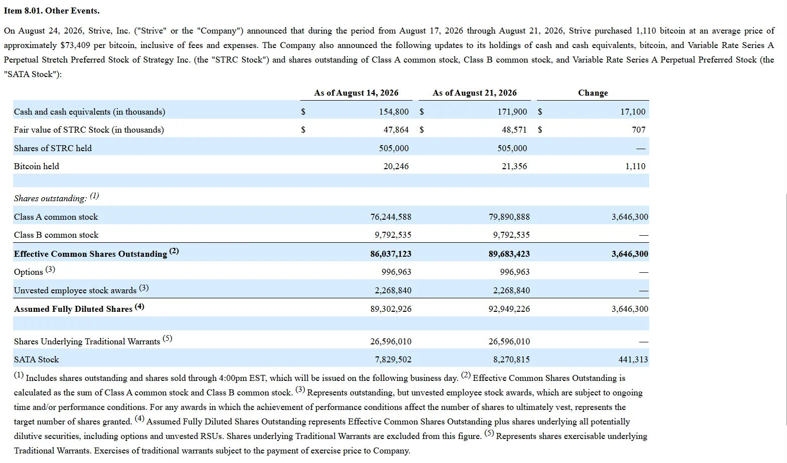The width and height of the screenshot is (787, 463).
Task: Click the "Item 8.01. Other Events." heading
Action: (52, 11)
